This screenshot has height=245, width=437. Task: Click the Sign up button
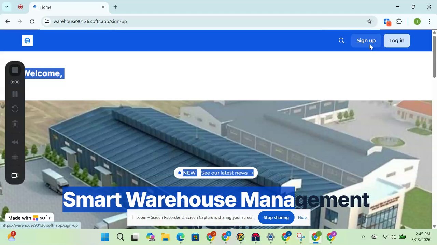[366, 40]
